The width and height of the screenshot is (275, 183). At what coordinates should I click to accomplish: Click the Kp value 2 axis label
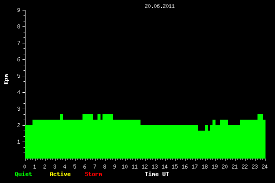19,125
